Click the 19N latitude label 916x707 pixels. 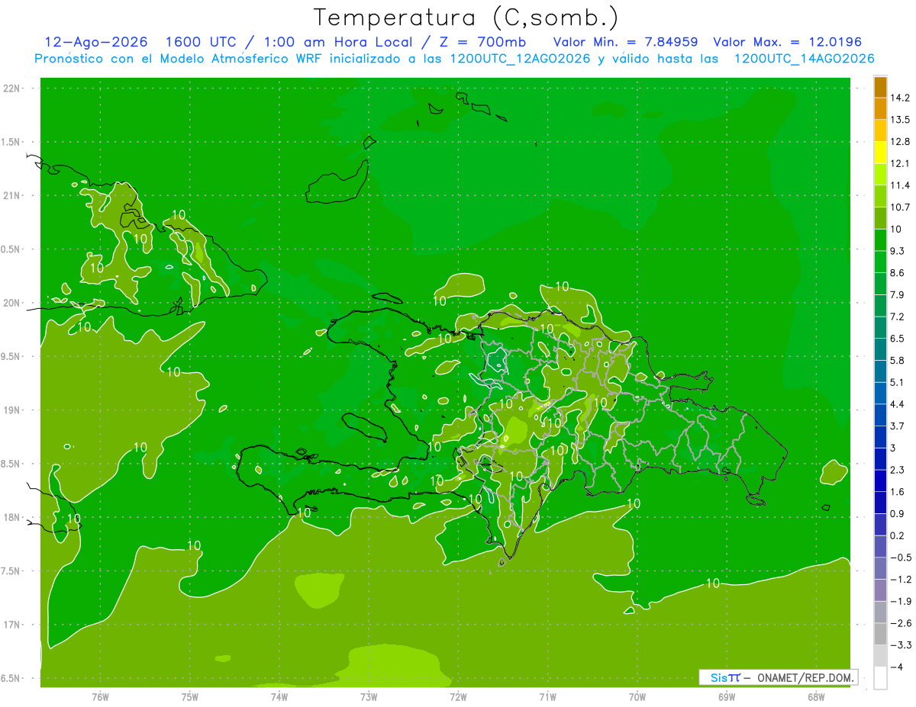click(13, 410)
